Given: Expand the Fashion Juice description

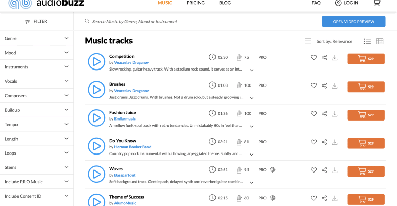Looking at the screenshot, I should pos(252,126).
